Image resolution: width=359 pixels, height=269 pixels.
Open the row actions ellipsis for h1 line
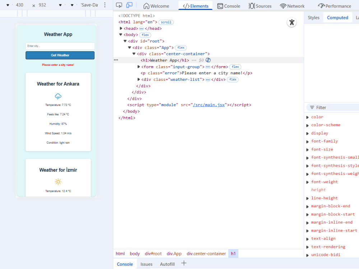pyautogui.click(x=116, y=60)
